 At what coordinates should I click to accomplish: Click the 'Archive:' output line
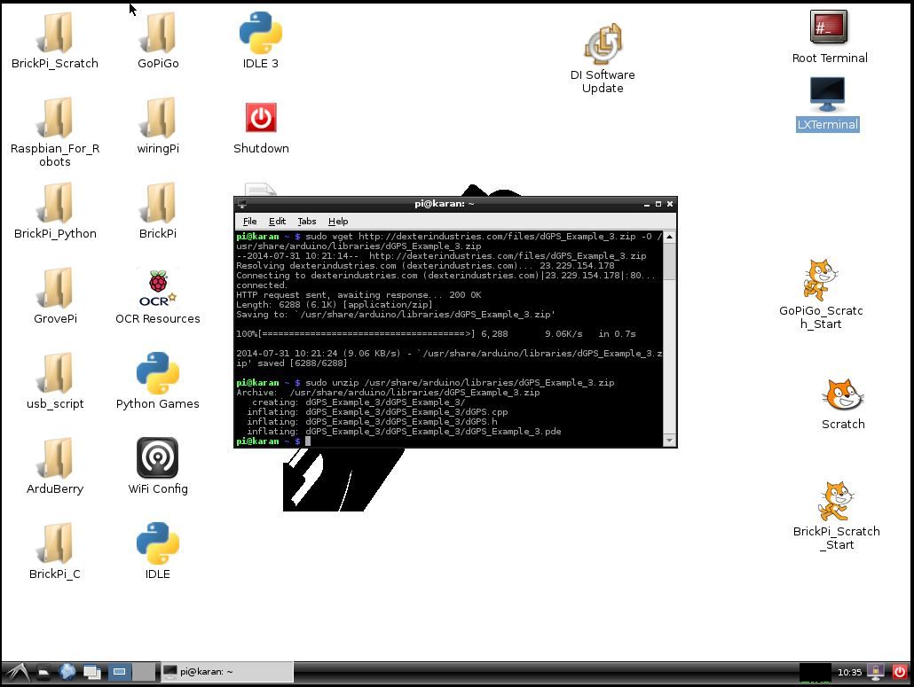[388, 393]
